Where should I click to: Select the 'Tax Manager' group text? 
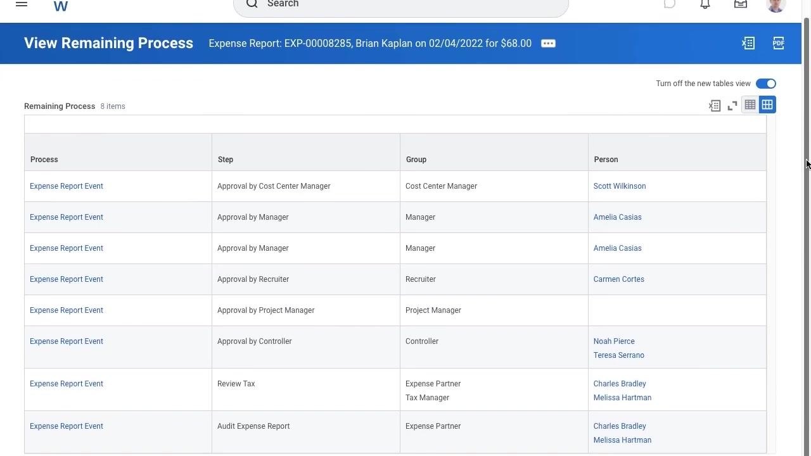[x=427, y=398]
